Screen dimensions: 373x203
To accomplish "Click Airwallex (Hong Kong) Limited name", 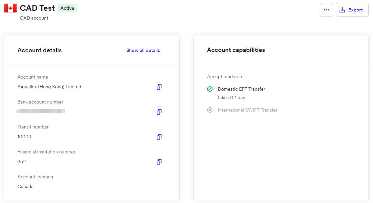I will point(49,87).
